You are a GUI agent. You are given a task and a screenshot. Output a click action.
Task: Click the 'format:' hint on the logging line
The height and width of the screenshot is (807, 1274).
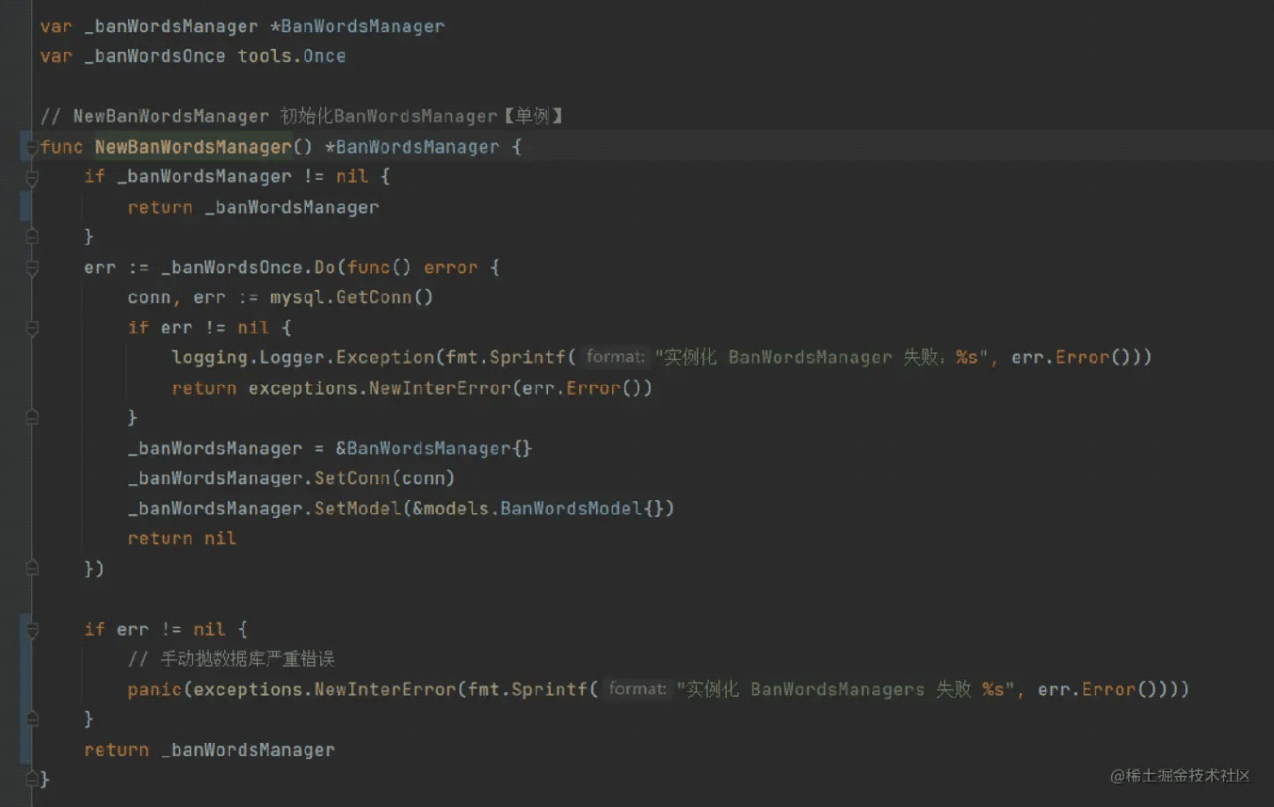pyautogui.click(x=615, y=358)
